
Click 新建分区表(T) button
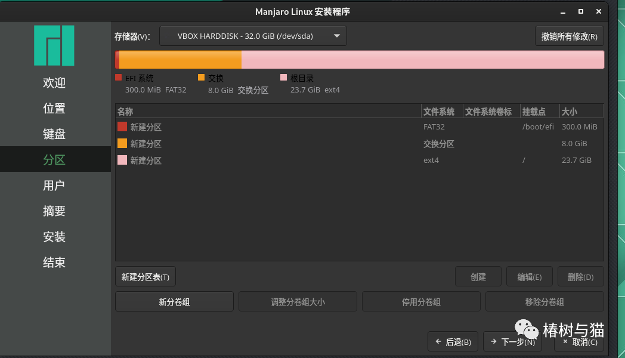[146, 277]
